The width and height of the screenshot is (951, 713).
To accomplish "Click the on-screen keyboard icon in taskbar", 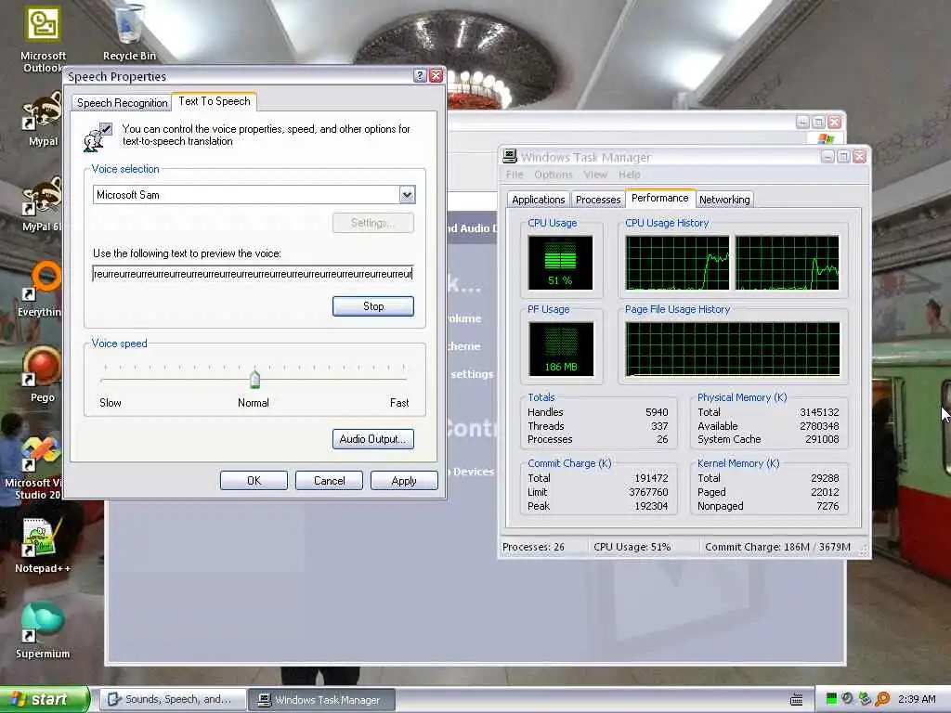I will [796, 700].
